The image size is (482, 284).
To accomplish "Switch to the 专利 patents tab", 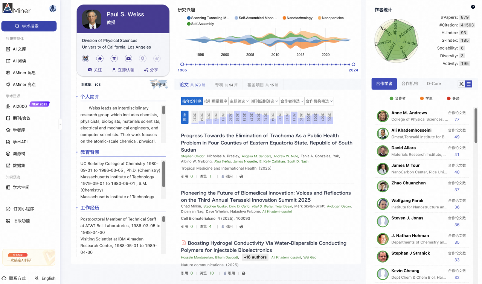I will point(226,85).
